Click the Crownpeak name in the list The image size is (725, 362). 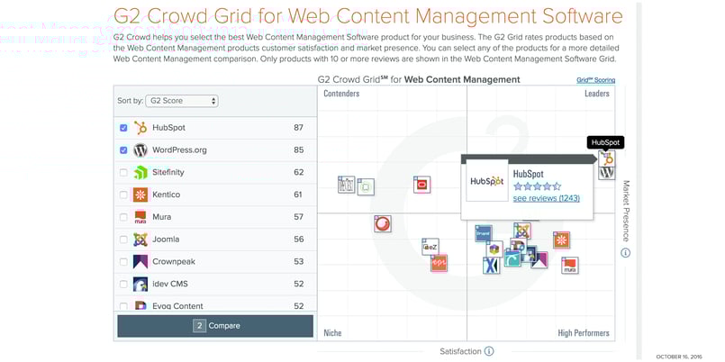point(174,262)
